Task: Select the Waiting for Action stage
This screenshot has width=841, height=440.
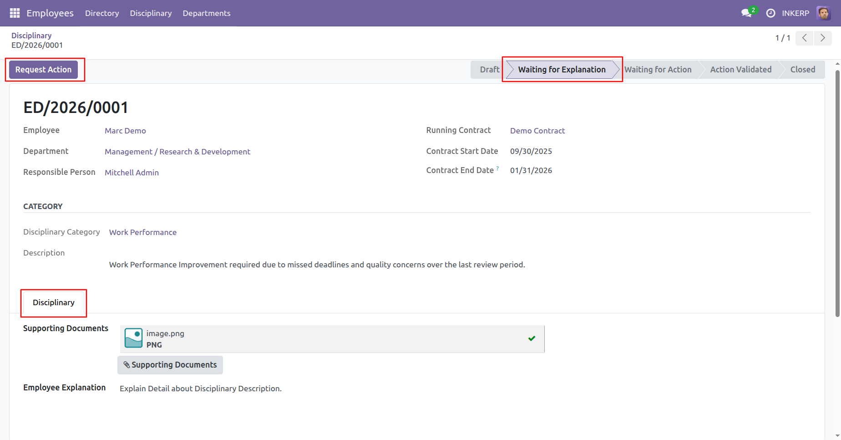Action: click(x=658, y=70)
